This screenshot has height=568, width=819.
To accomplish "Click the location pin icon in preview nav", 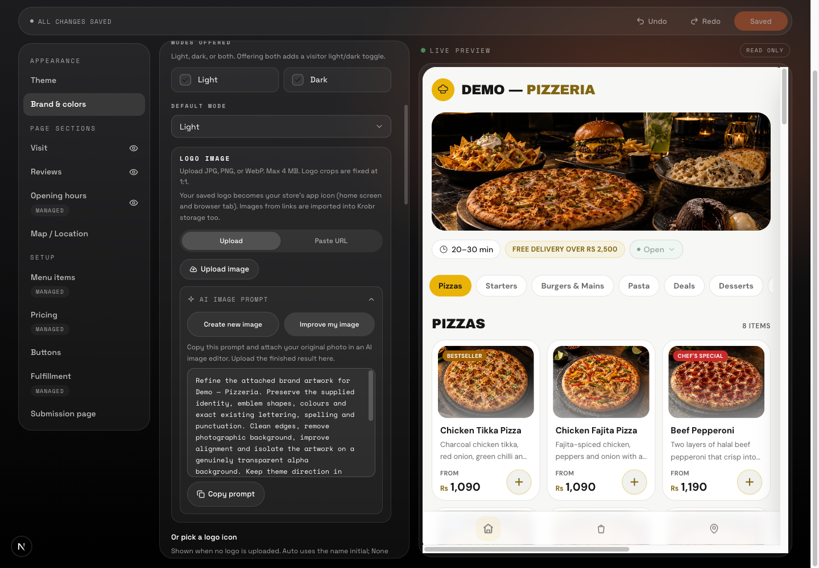I will point(714,529).
